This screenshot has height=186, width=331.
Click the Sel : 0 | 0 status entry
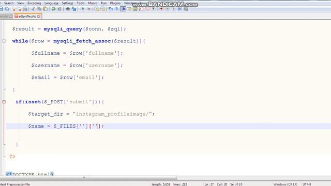pos(236,184)
